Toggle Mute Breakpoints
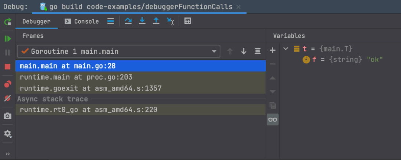 point(7,99)
